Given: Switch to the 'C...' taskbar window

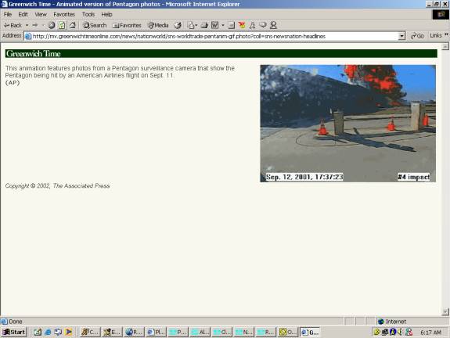Looking at the screenshot, I should 90,332.
